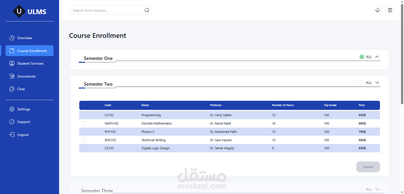Click the 700$ price cell

click(362, 132)
